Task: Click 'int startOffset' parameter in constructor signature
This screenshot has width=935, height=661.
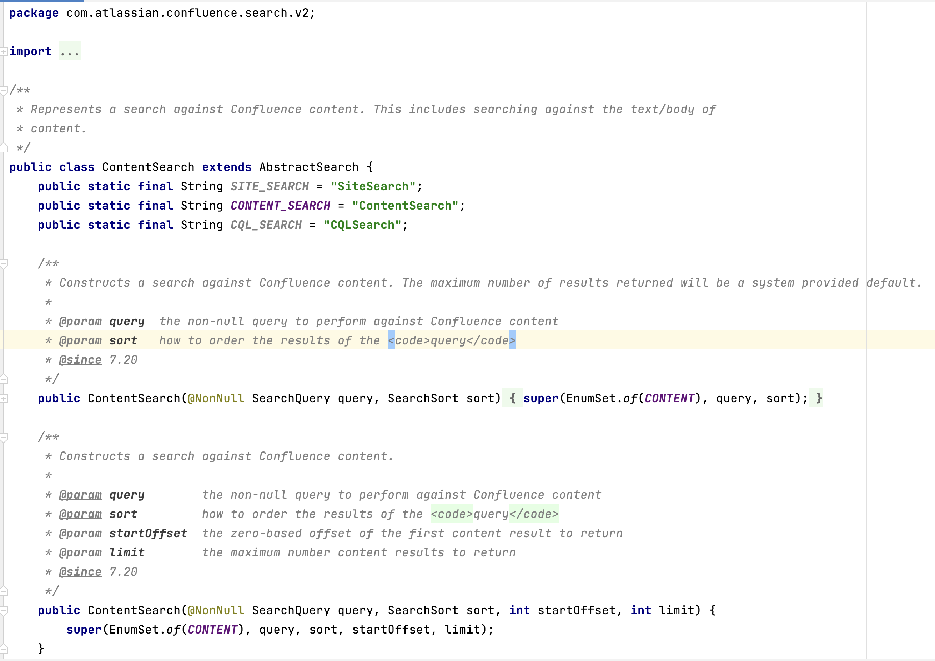Action: pyautogui.click(x=562, y=610)
